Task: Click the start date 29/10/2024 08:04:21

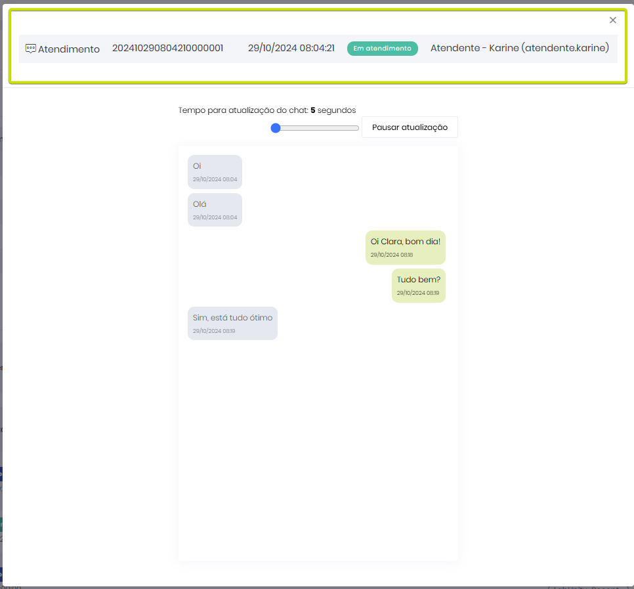Action: (291, 48)
